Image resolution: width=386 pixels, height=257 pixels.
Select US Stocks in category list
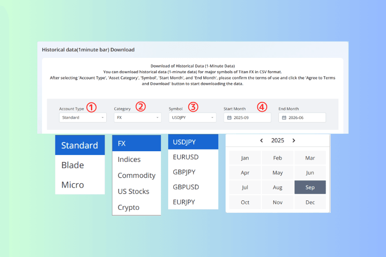point(137,191)
